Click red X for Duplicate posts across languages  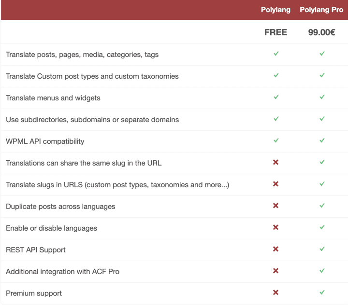pyautogui.click(x=276, y=206)
